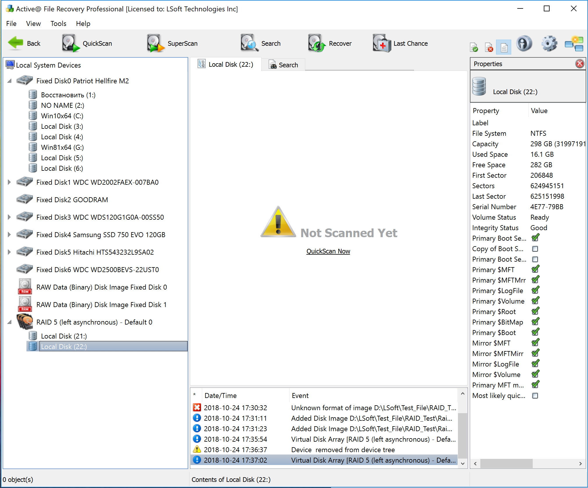Image resolution: width=588 pixels, height=488 pixels.
Task: Sort log by Date/Time column header
Action: [246, 395]
